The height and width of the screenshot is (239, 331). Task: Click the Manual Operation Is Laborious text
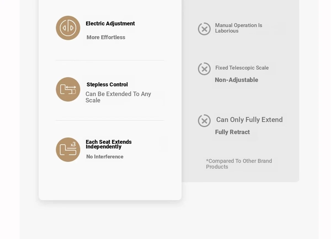coord(239,28)
